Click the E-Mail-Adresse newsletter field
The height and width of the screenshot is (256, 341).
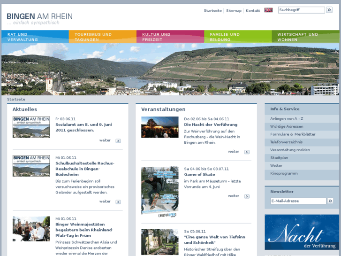(x=298, y=201)
